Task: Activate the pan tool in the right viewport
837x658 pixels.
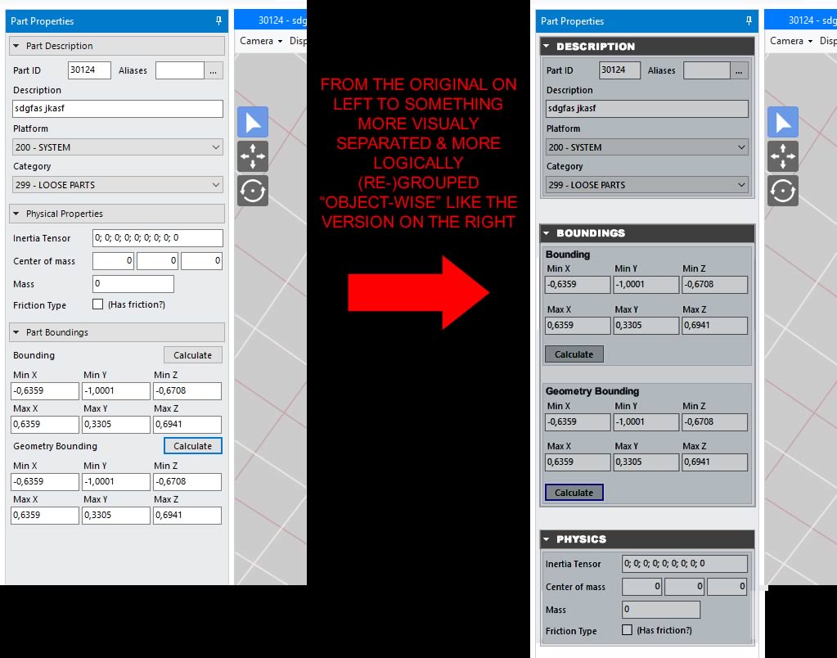Action: (x=783, y=156)
